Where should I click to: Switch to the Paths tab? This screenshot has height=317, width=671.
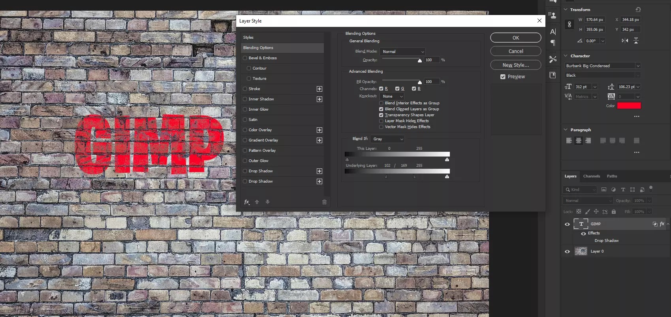click(x=612, y=176)
